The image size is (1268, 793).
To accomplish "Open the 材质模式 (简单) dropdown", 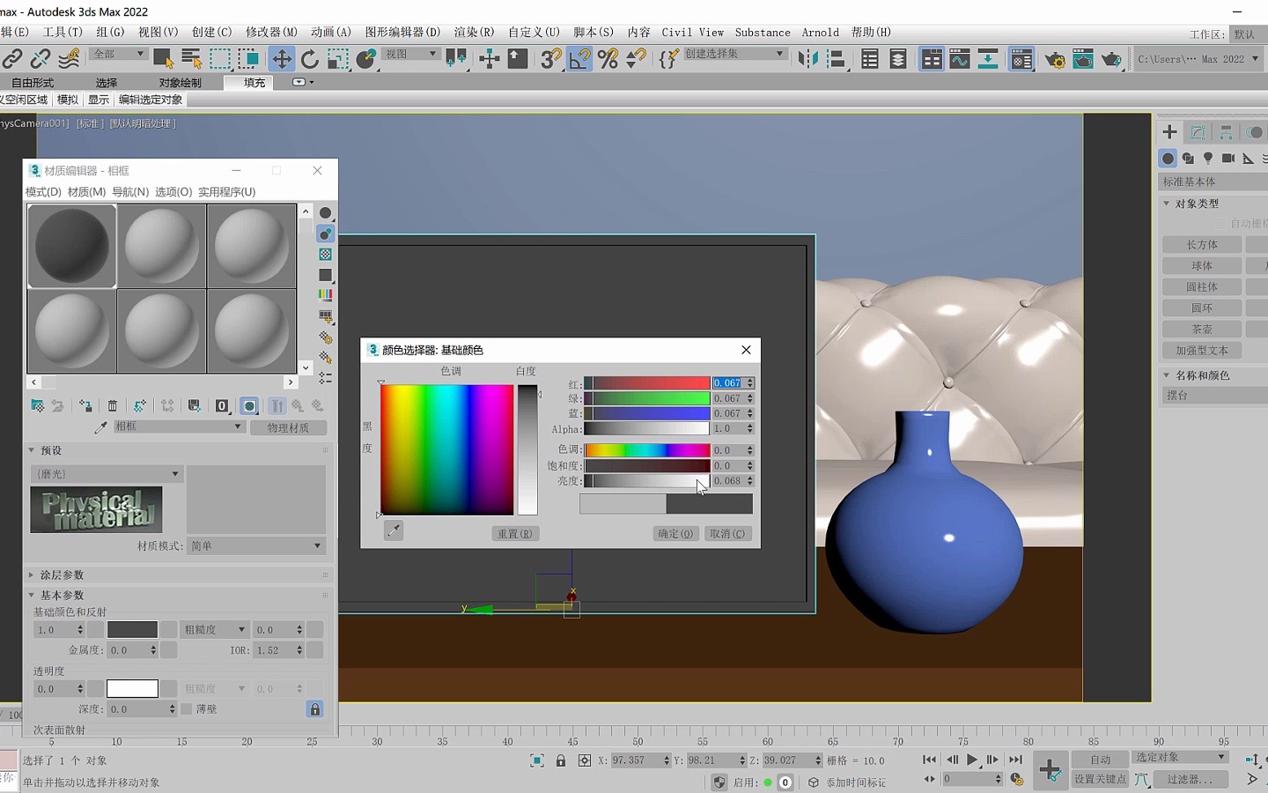I will pos(255,545).
